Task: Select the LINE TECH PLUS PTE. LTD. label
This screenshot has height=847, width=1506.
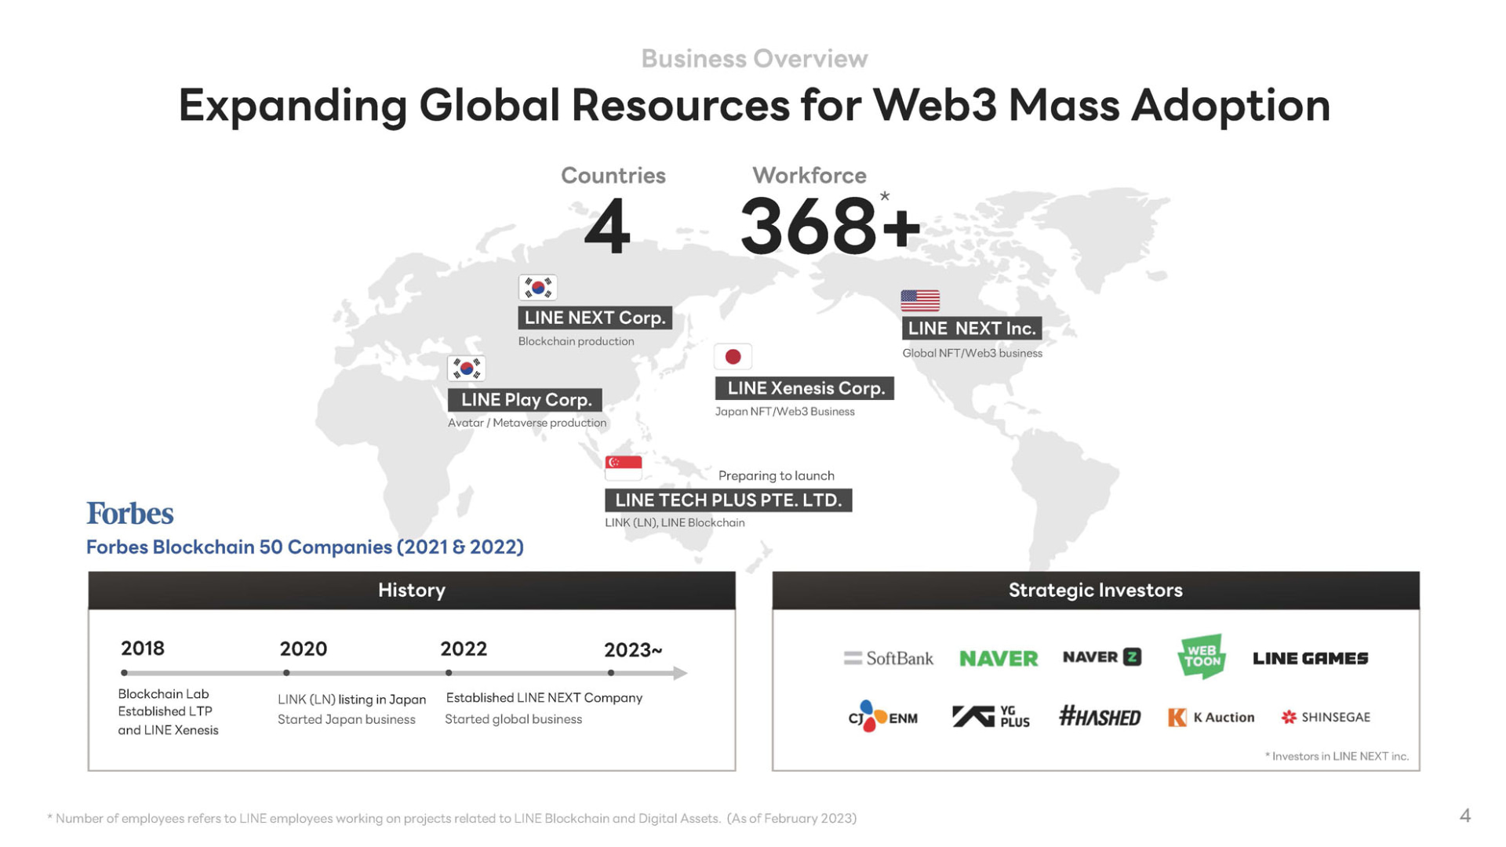Action: coord(728,500)
